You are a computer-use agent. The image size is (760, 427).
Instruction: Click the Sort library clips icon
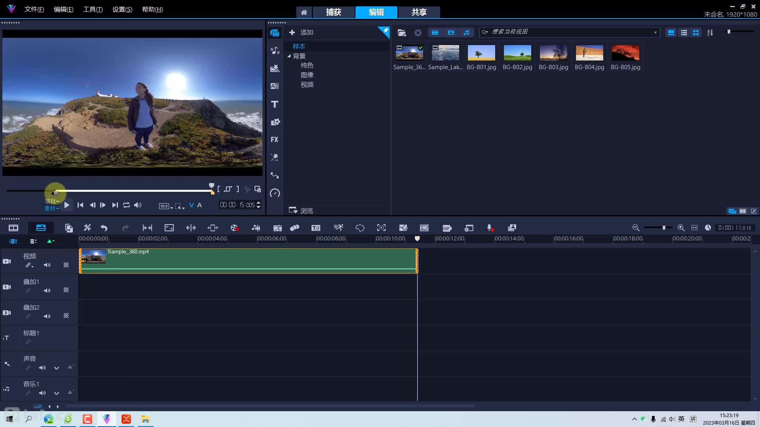point(710,33)
